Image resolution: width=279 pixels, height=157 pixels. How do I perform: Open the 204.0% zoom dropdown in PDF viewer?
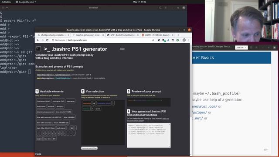[241, 48]
